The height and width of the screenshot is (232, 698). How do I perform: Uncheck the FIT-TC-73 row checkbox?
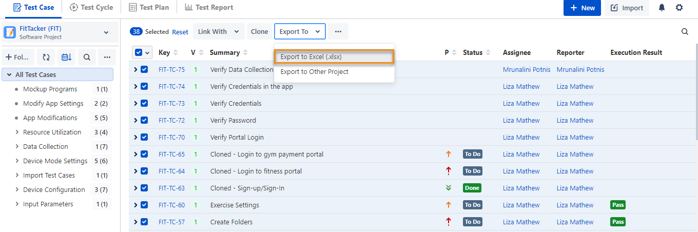tap(144, 103)
